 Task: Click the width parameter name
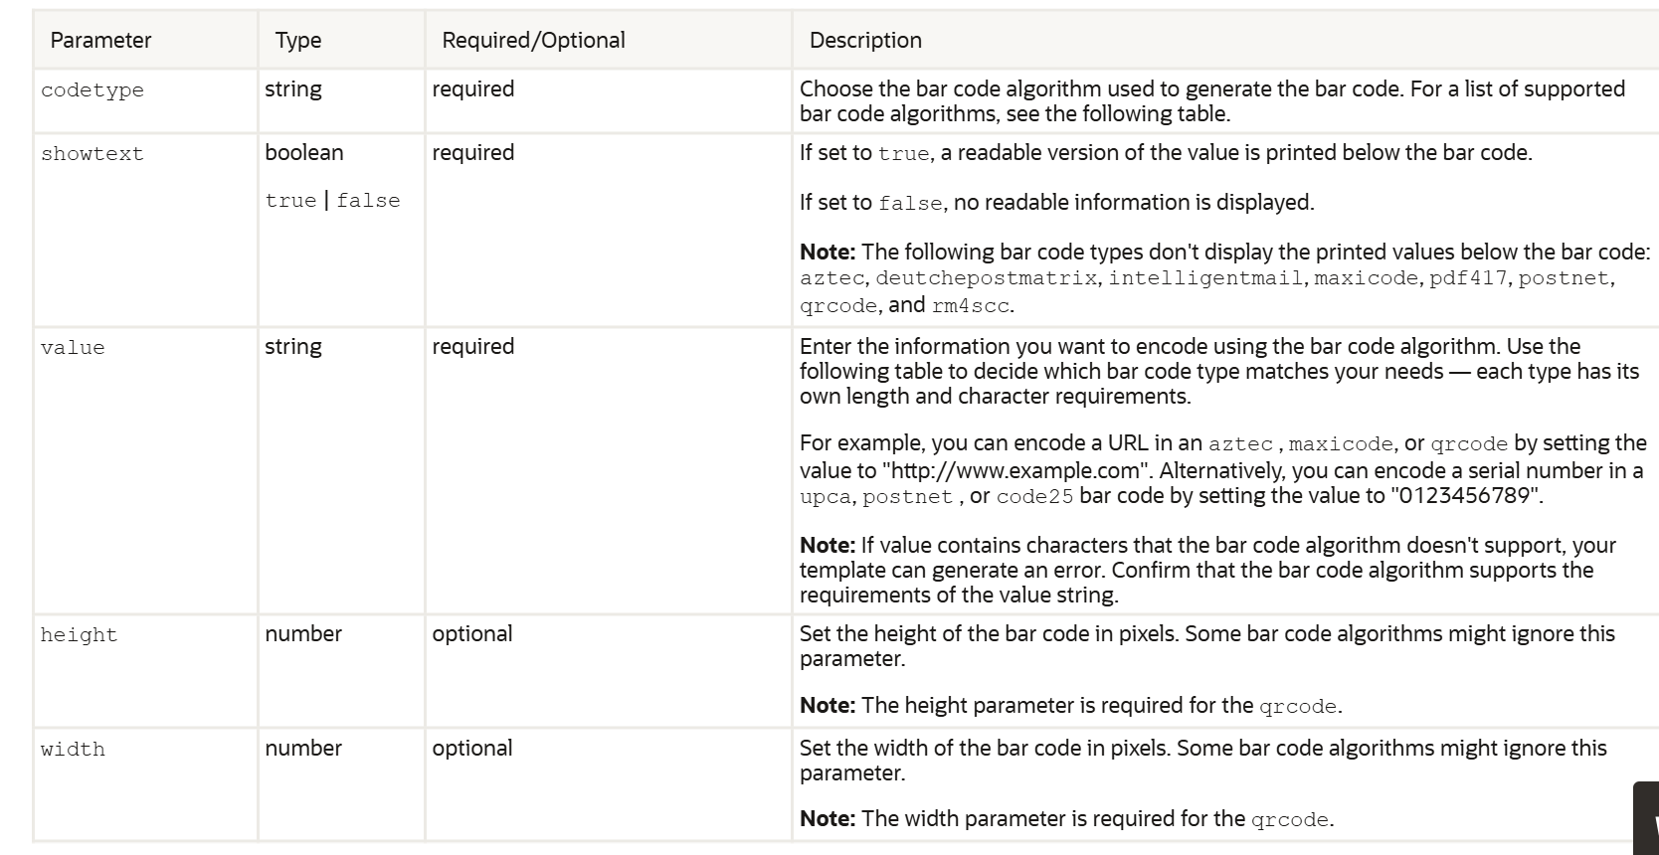73,750
